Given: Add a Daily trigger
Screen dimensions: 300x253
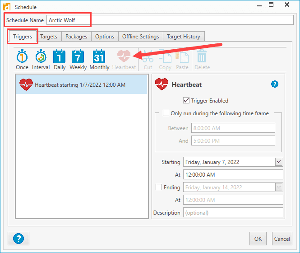Looking at the screenshot, I should pos(60,60).
